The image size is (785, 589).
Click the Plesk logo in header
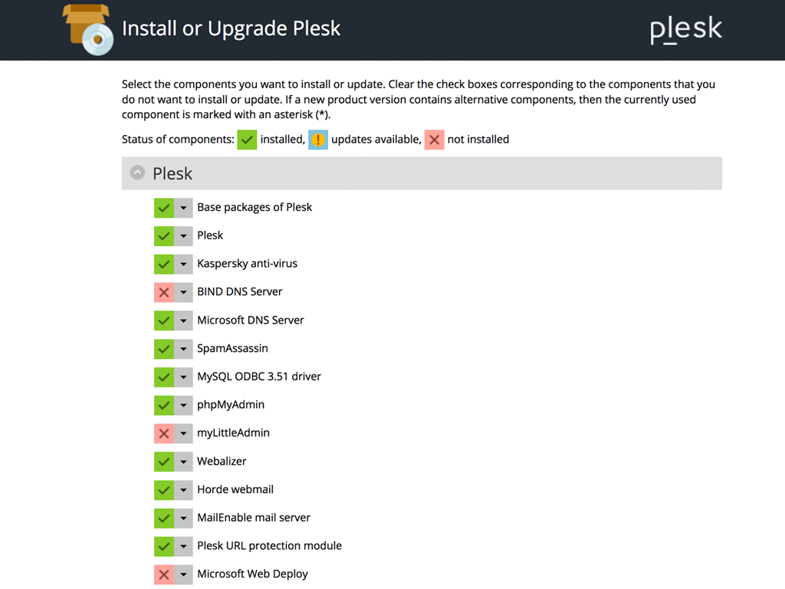click(x=686, y=30)
